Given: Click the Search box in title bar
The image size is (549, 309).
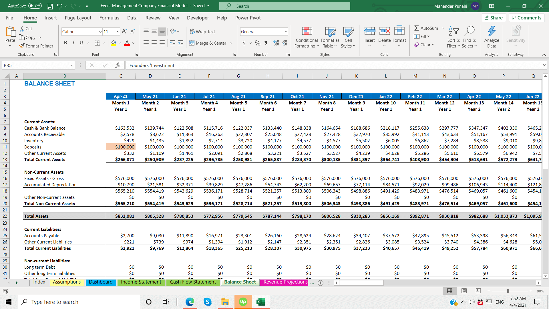Looking at the screenshot, I should (x=285, y=6).
